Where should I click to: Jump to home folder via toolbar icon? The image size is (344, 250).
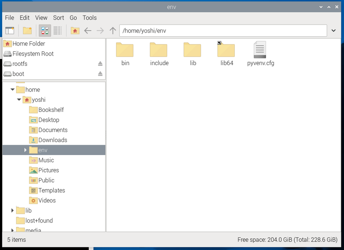(75, 31)
